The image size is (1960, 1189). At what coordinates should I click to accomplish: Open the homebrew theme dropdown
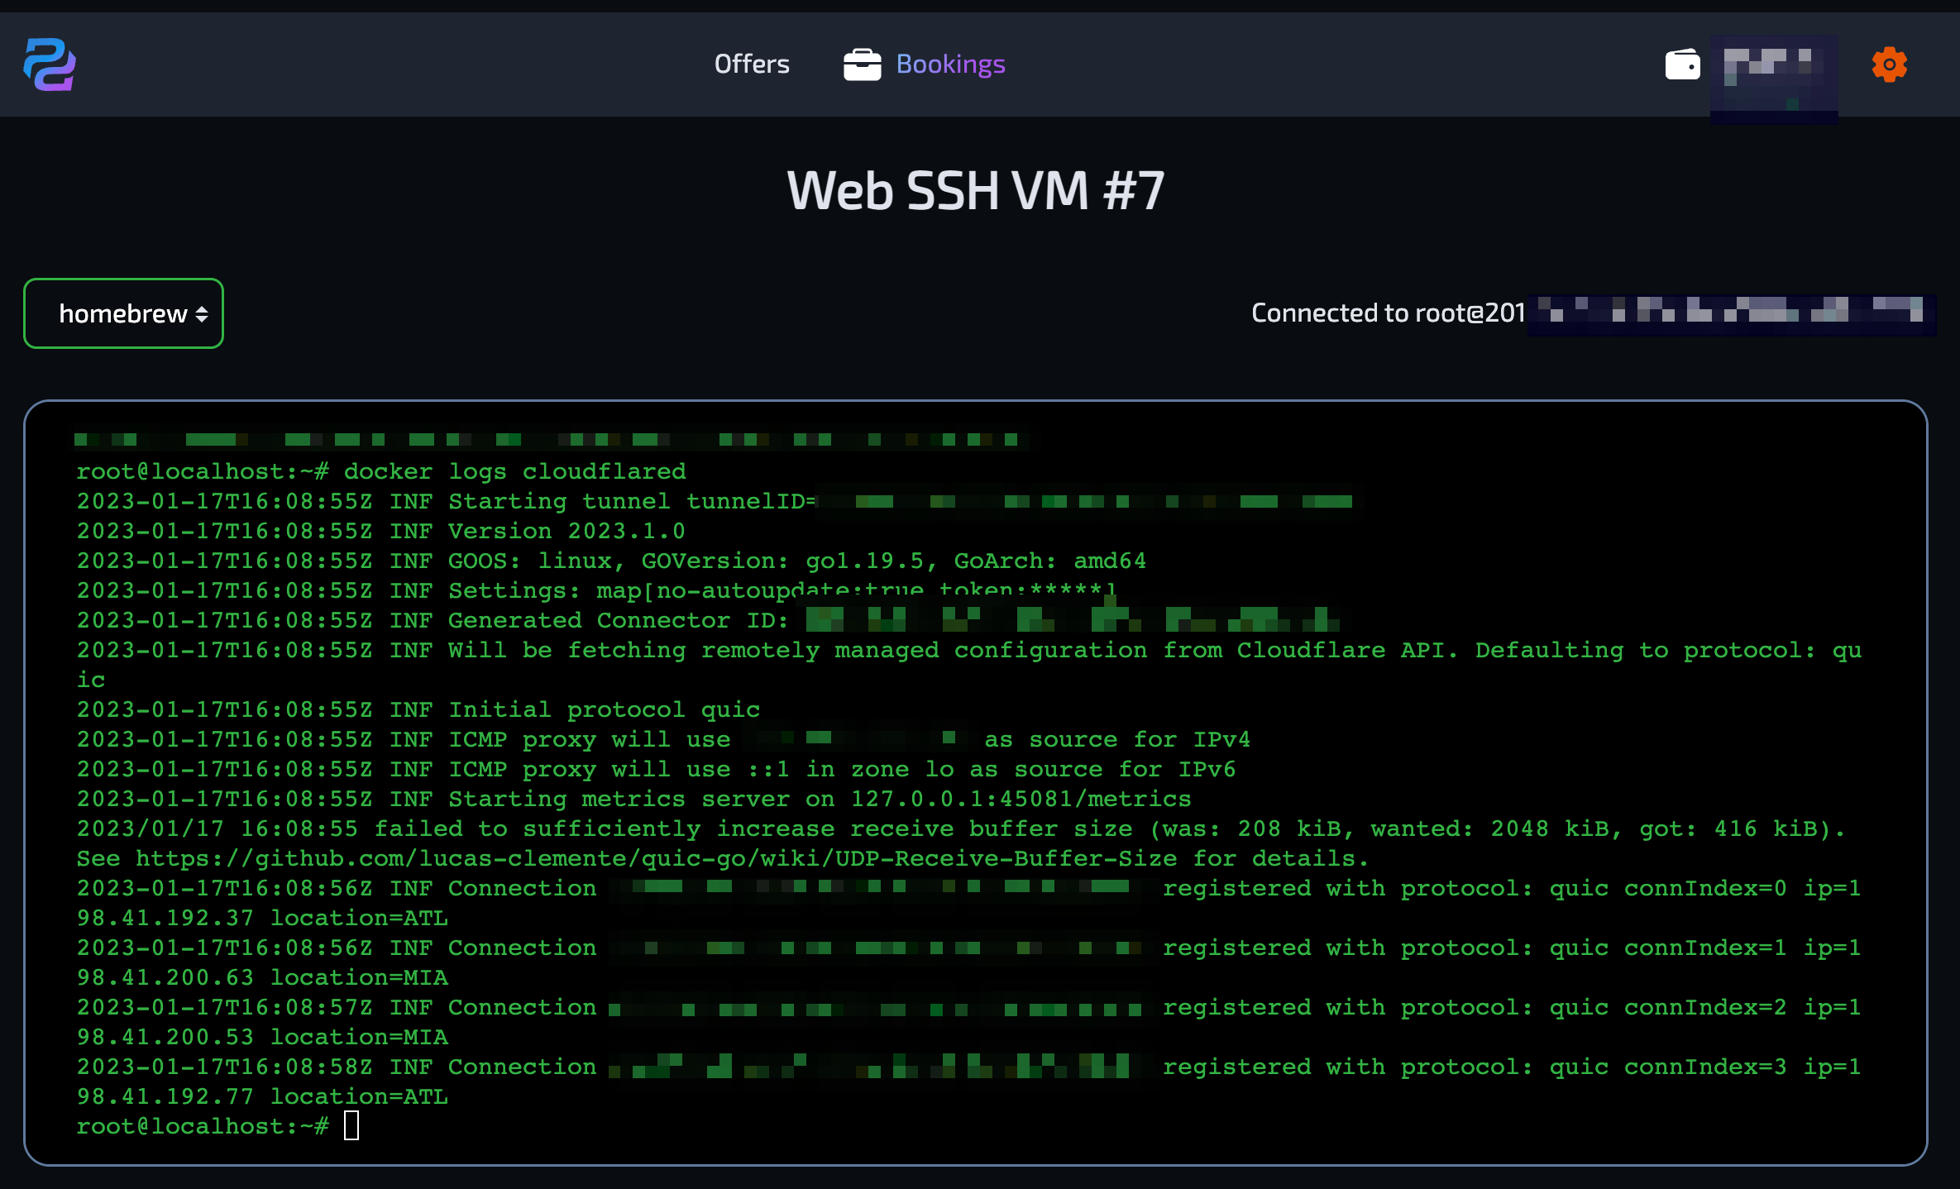123,314
